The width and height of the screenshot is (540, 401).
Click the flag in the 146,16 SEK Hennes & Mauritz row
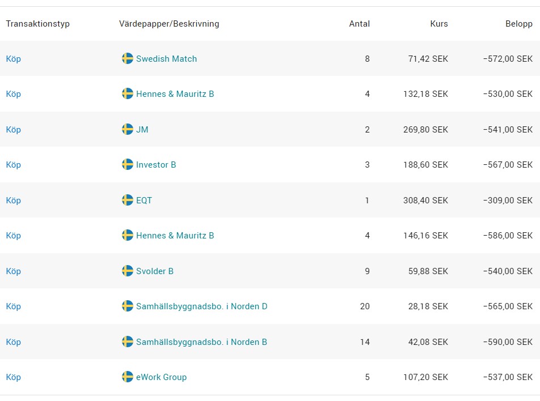point(128,235)
